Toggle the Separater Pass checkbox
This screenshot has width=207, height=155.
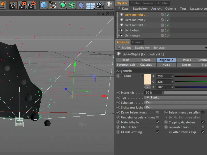point(203,127)
